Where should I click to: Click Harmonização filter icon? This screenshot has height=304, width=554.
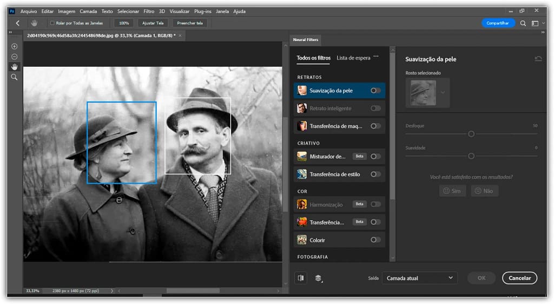coord(302,204)
